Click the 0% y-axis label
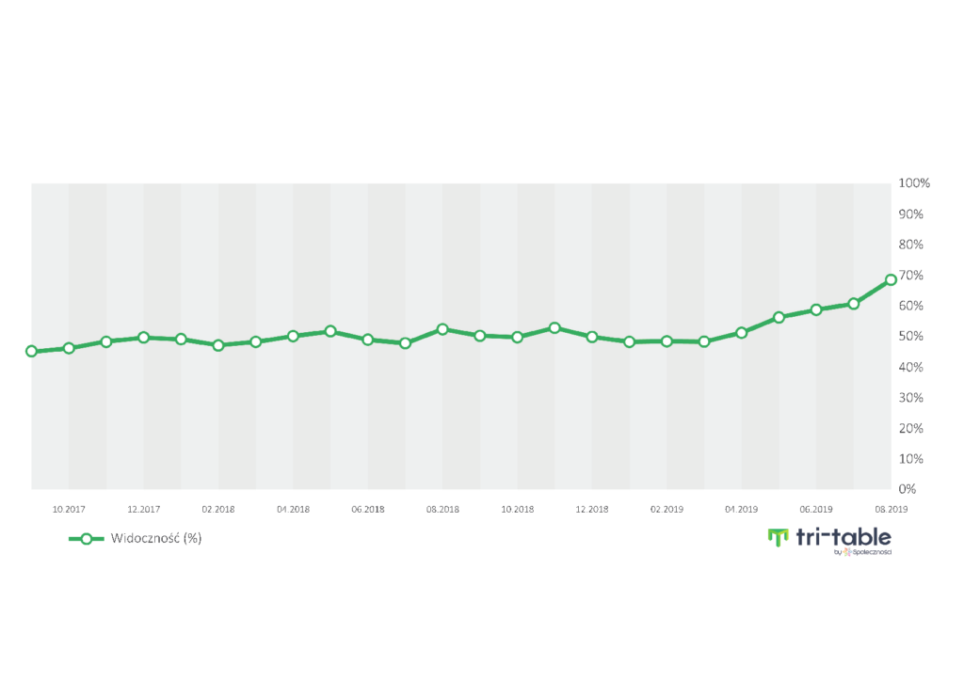This screenshot has height=681, width=964. pos(908,489)
